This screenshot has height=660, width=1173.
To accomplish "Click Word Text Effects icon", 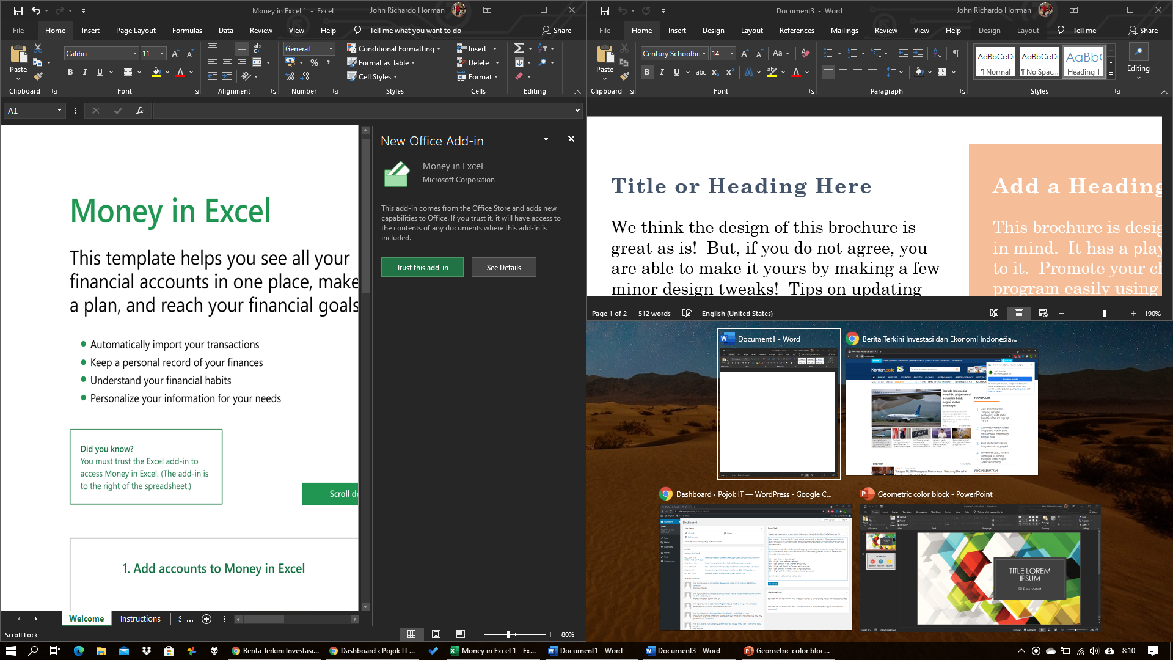I will (x=749, y=72).
